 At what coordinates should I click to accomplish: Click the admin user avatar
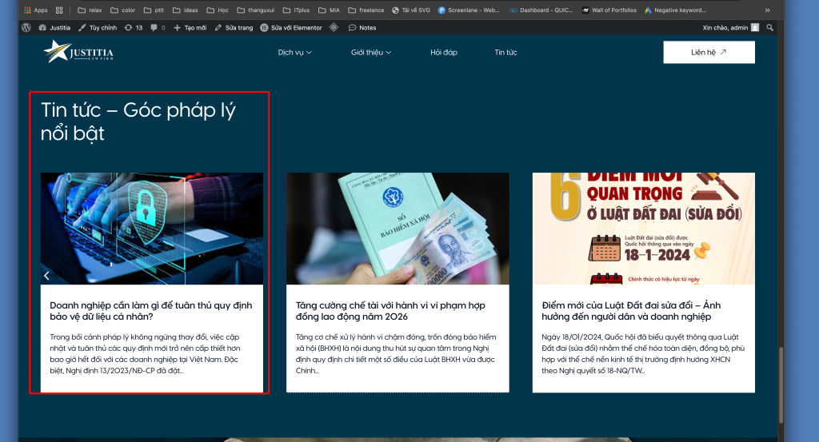click(755, 27)
